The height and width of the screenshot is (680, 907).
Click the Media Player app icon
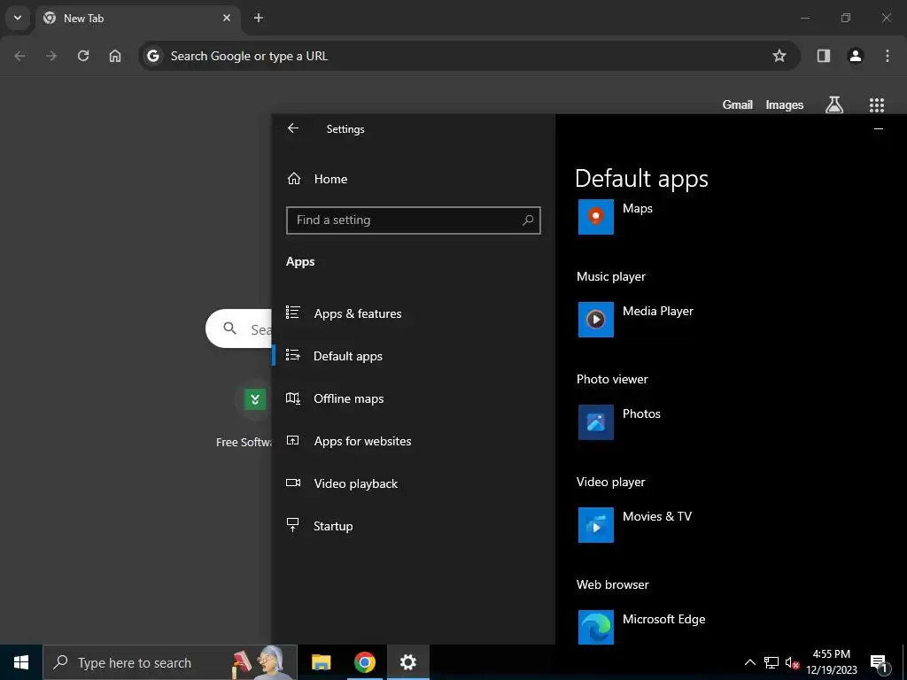596,319
